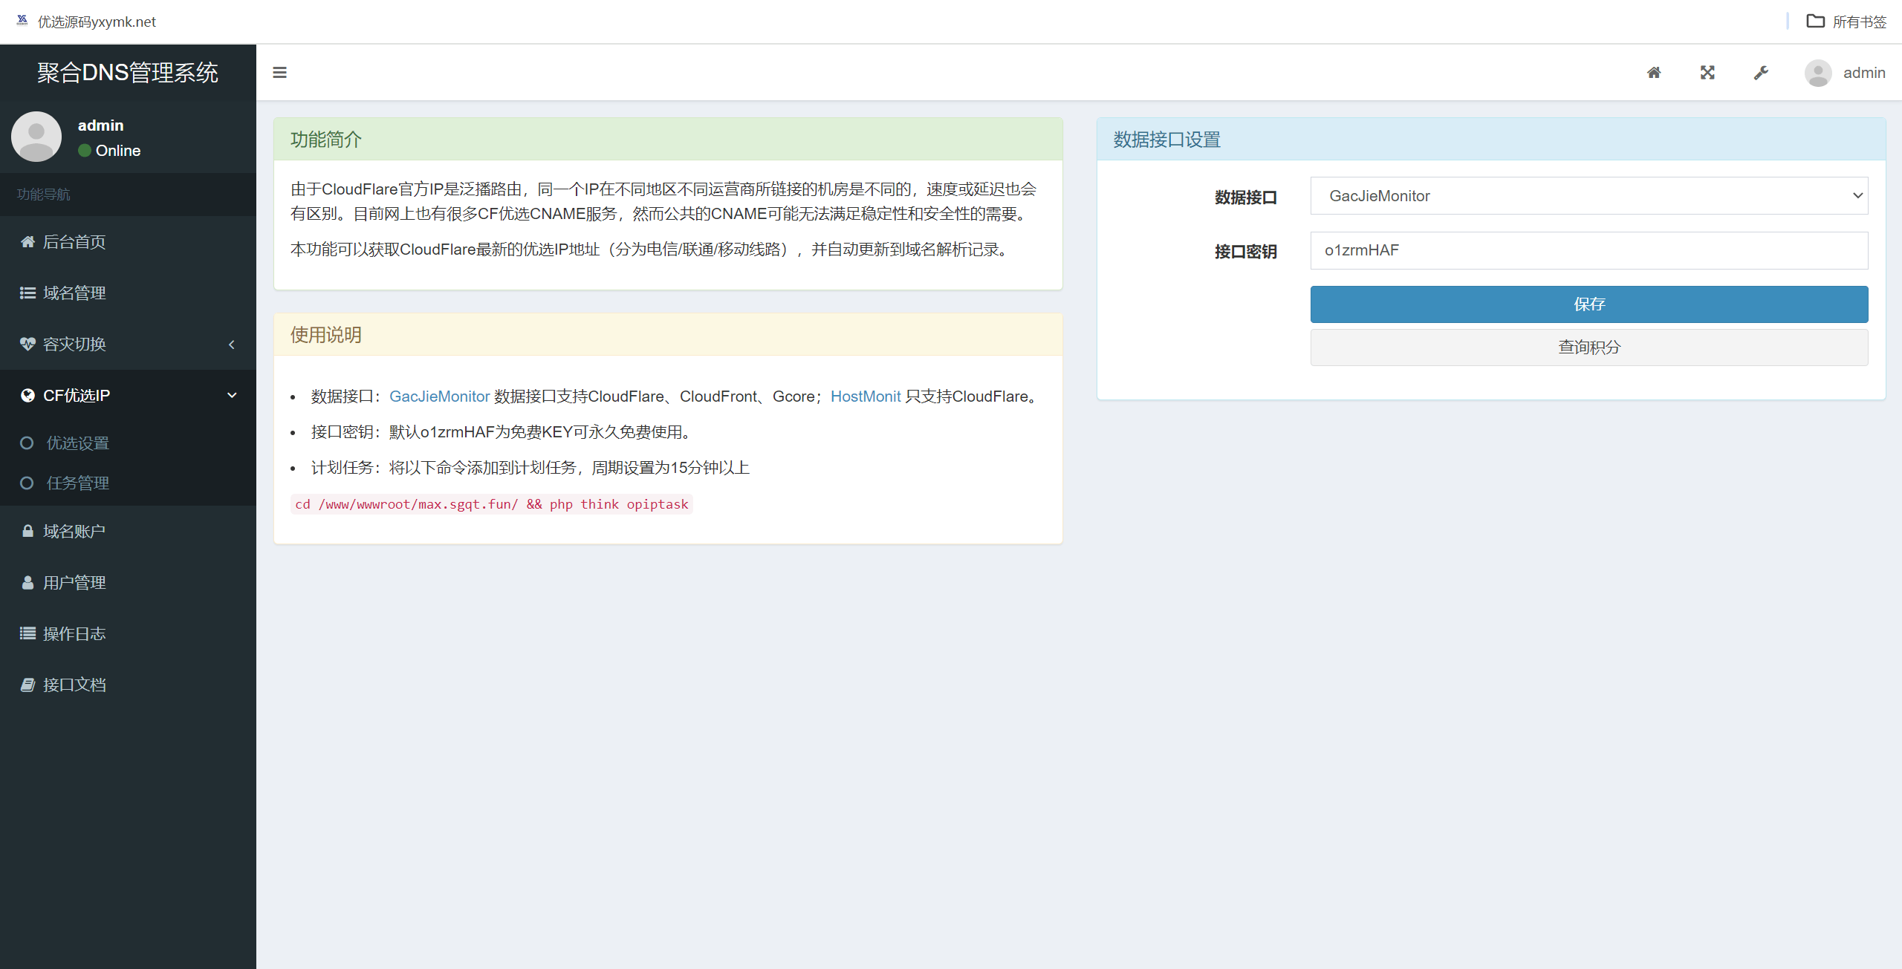Screen dimensions: 1902x969
Task: Click the 优选源码yxymk.net bookmark text
Action: tap(97, 22)
